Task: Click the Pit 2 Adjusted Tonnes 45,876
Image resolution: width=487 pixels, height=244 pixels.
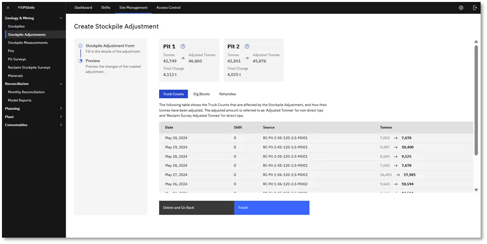Action: coord(259,61)
